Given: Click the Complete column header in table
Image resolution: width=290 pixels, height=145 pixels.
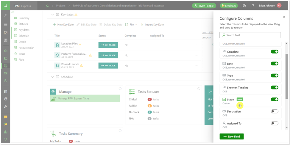Looking at the screenshot, I should click(x=130, y=36).
